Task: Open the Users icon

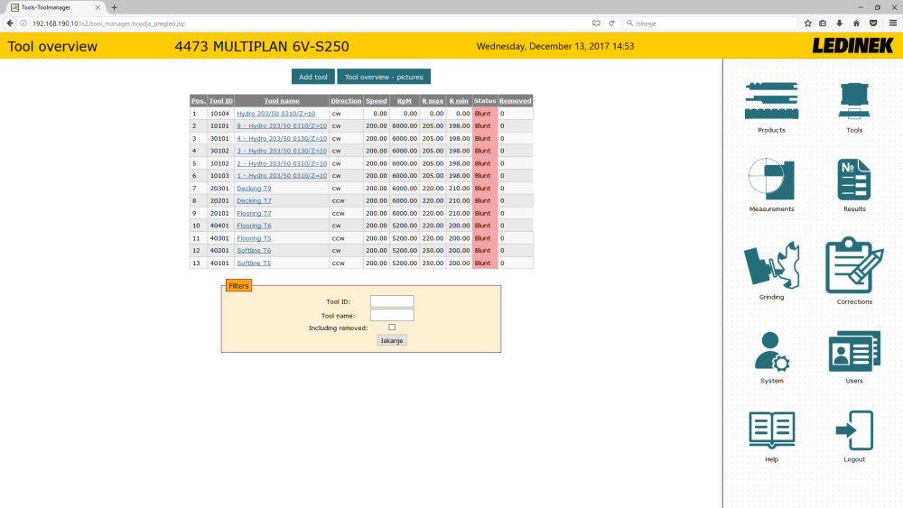Action: (854, 351)
